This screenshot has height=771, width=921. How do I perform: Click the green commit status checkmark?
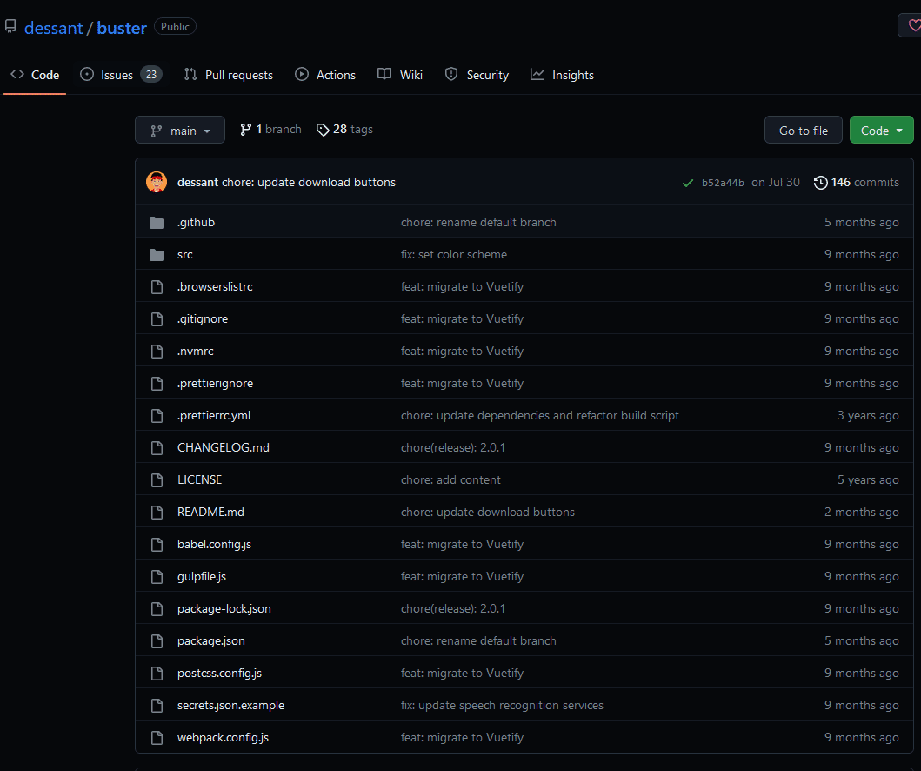click(688, 183)
